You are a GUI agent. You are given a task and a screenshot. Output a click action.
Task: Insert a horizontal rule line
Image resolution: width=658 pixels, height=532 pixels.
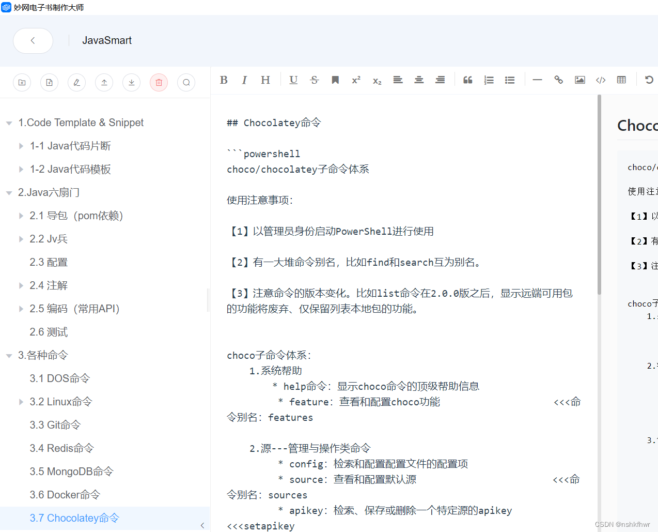click(537, 80)
